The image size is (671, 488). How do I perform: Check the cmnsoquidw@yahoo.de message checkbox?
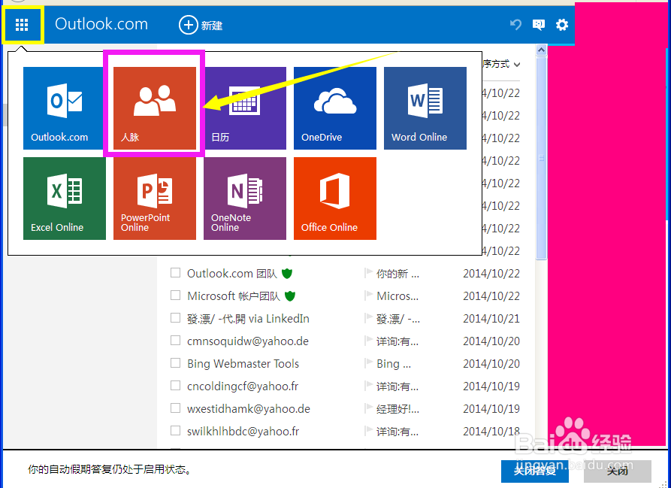point(176,341)
